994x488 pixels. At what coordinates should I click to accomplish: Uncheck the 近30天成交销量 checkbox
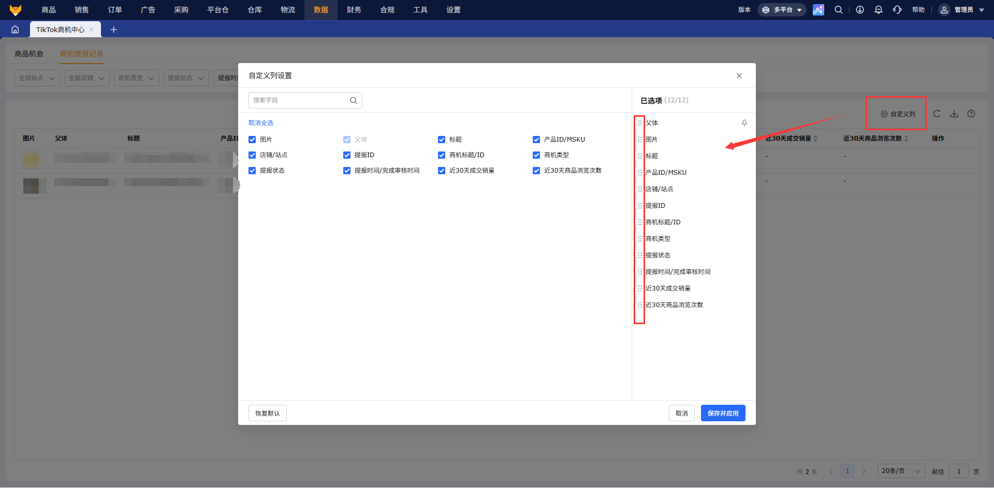coord(442,171)
